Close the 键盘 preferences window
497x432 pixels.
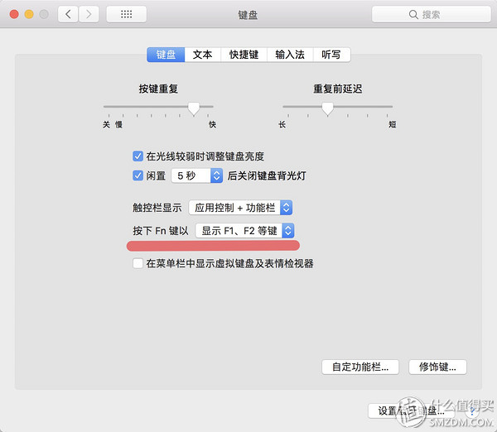point(14,14)
